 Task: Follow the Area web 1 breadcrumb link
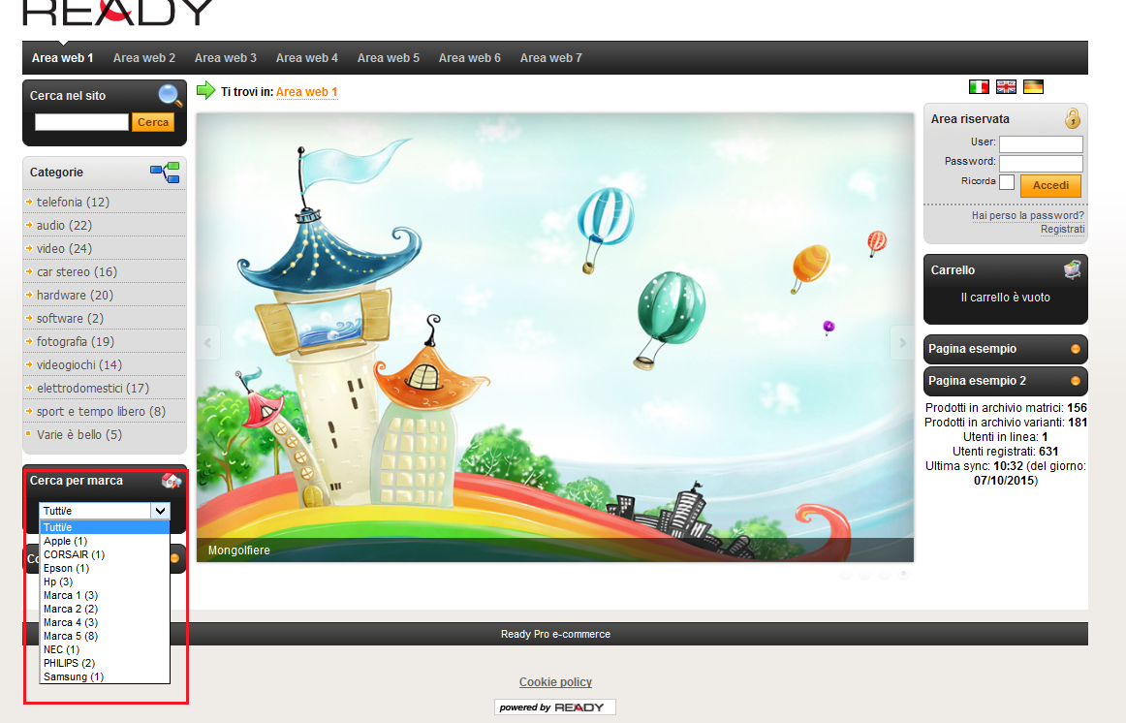[306, 92]
